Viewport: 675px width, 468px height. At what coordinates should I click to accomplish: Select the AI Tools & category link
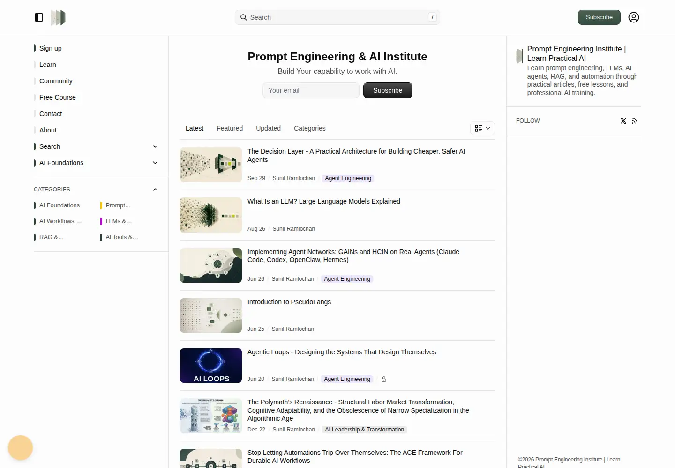click(x=122, y=237)
